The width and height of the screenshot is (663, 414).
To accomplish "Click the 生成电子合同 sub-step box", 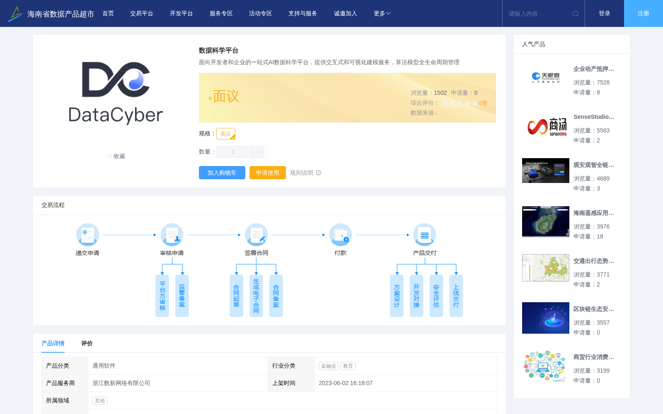I will (x=256, y=296).
